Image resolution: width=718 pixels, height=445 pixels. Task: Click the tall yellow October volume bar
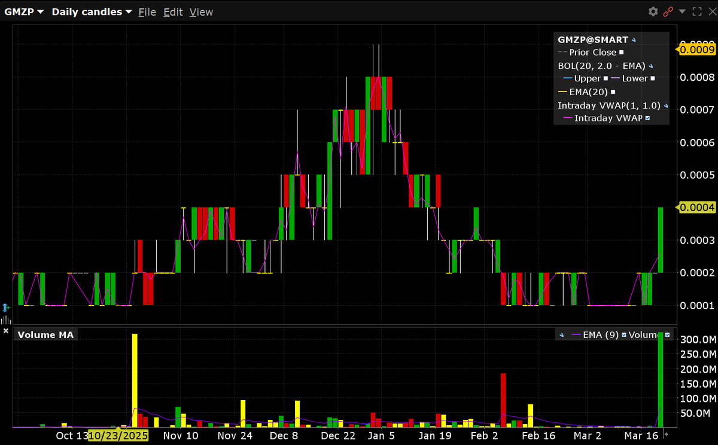[x=135, y=380]
